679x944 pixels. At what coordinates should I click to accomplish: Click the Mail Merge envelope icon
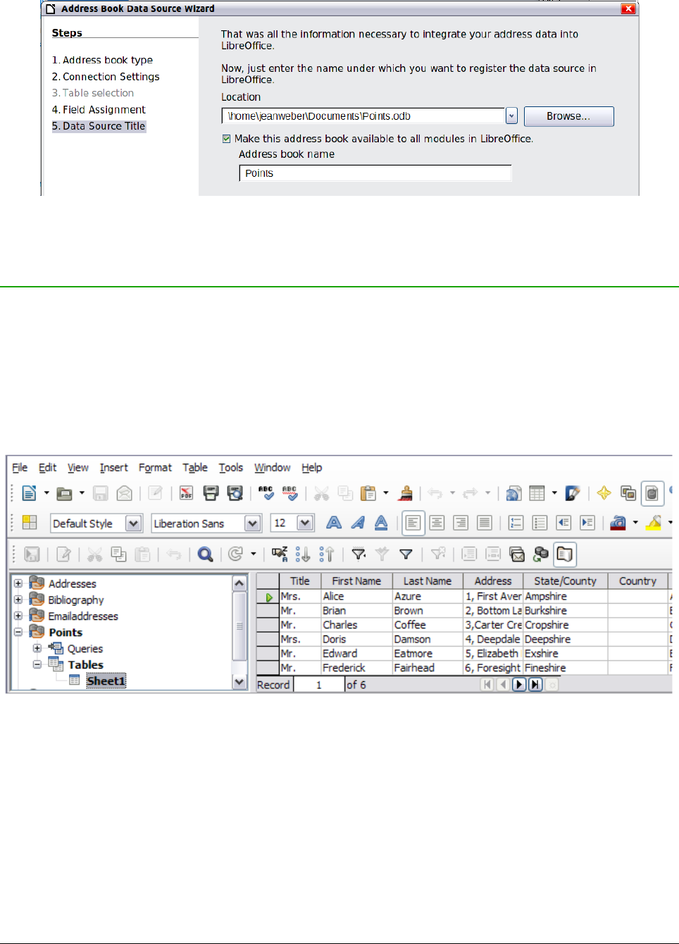click(517, 554)
